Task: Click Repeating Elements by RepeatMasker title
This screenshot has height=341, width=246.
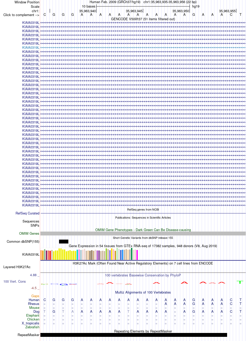Action: click(x=143, y=331)
